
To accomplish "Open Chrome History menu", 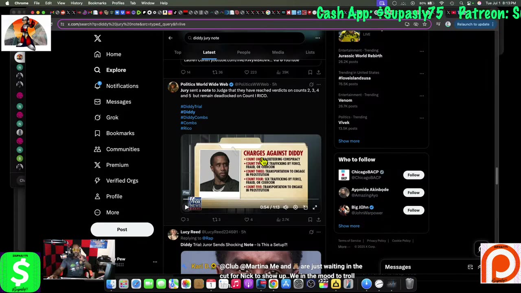I will [77, 3].
